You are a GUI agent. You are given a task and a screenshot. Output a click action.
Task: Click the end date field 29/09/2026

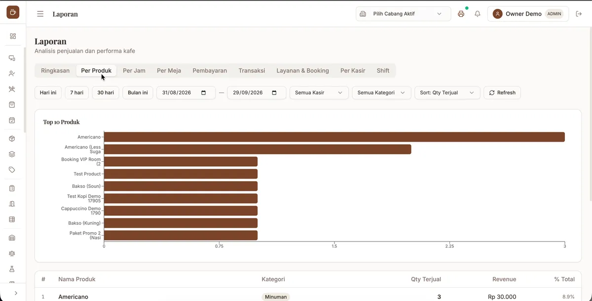257,92
